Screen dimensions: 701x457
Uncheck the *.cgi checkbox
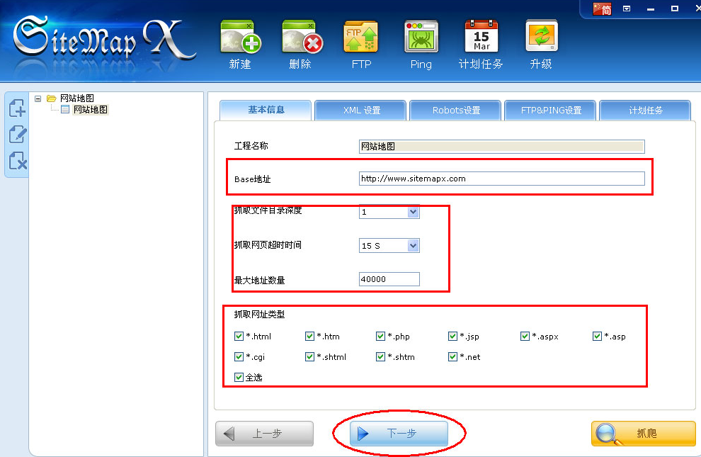click(x=239, y=357)
